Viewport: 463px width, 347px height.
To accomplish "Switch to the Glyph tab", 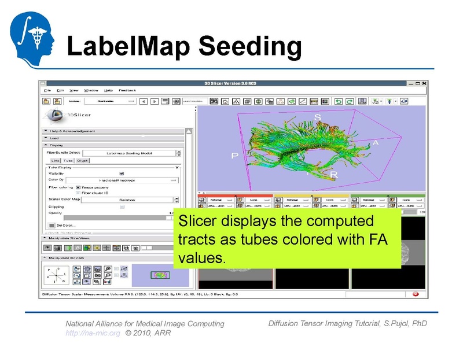I will tap(83, 161).
